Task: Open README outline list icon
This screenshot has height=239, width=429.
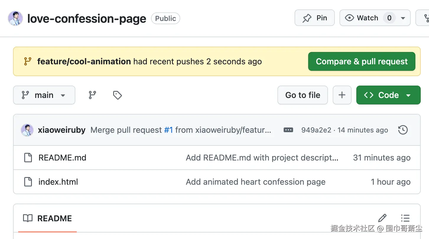Action: [x=405, y=218]
